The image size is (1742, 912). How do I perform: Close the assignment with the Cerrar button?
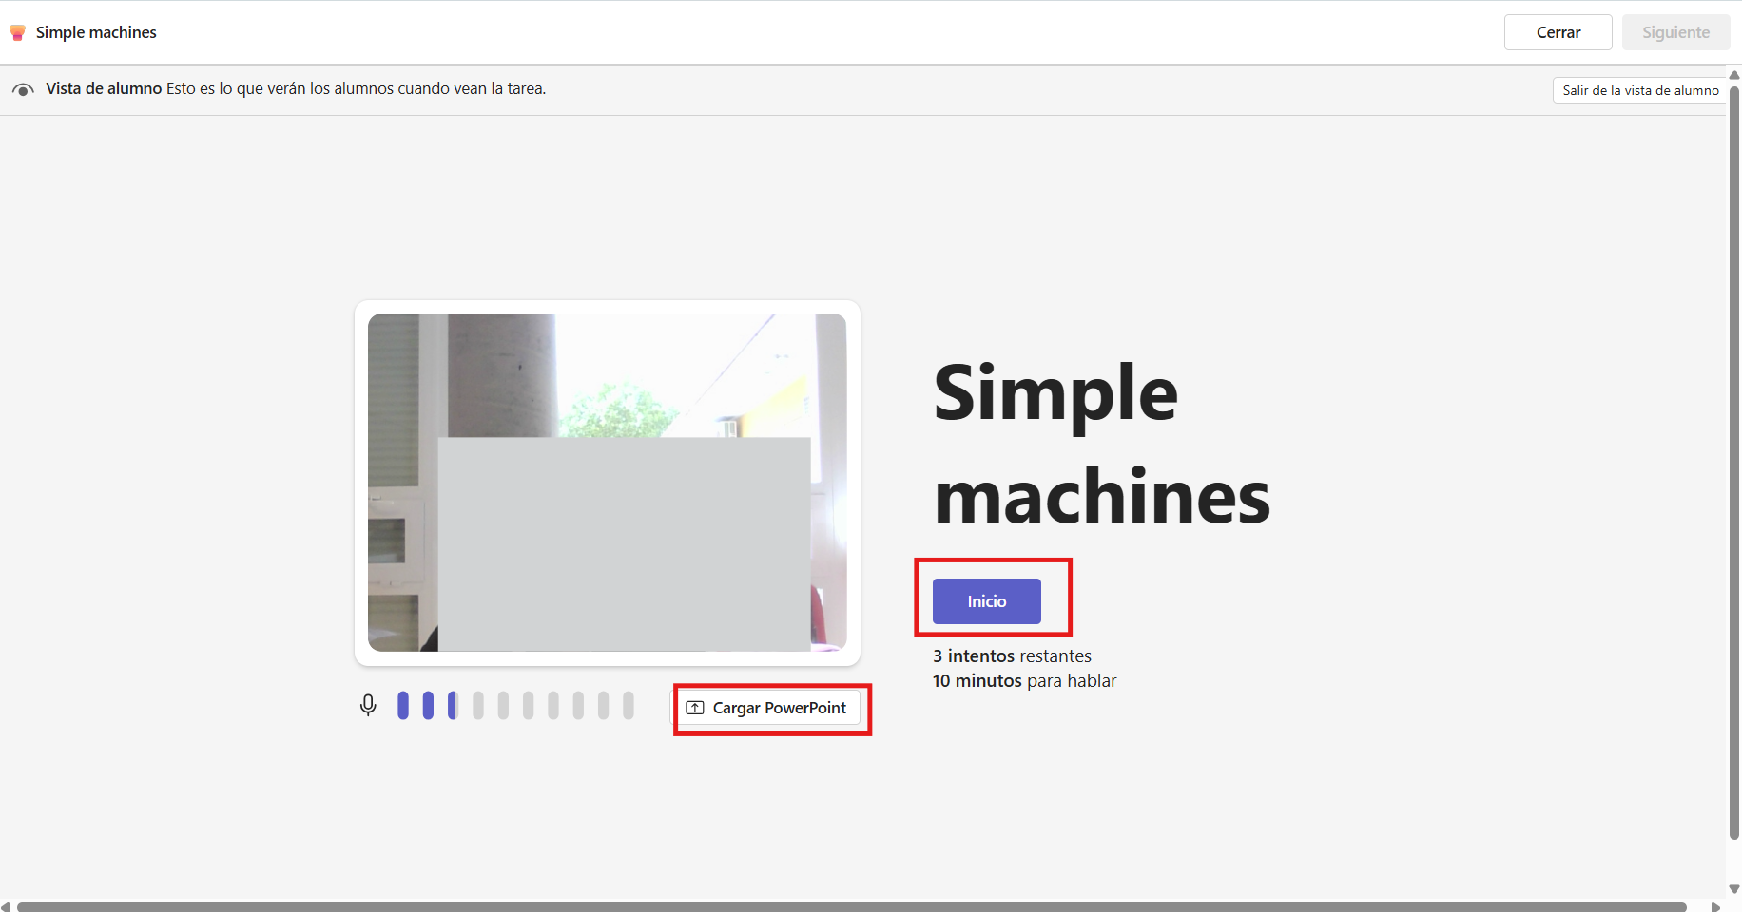coord(1558,32)
